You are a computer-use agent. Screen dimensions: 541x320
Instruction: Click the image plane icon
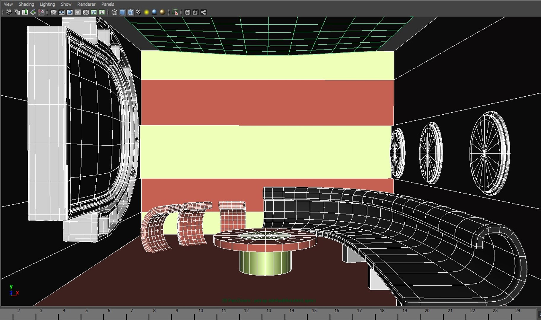pyautogui.click(x=33, y=12)
